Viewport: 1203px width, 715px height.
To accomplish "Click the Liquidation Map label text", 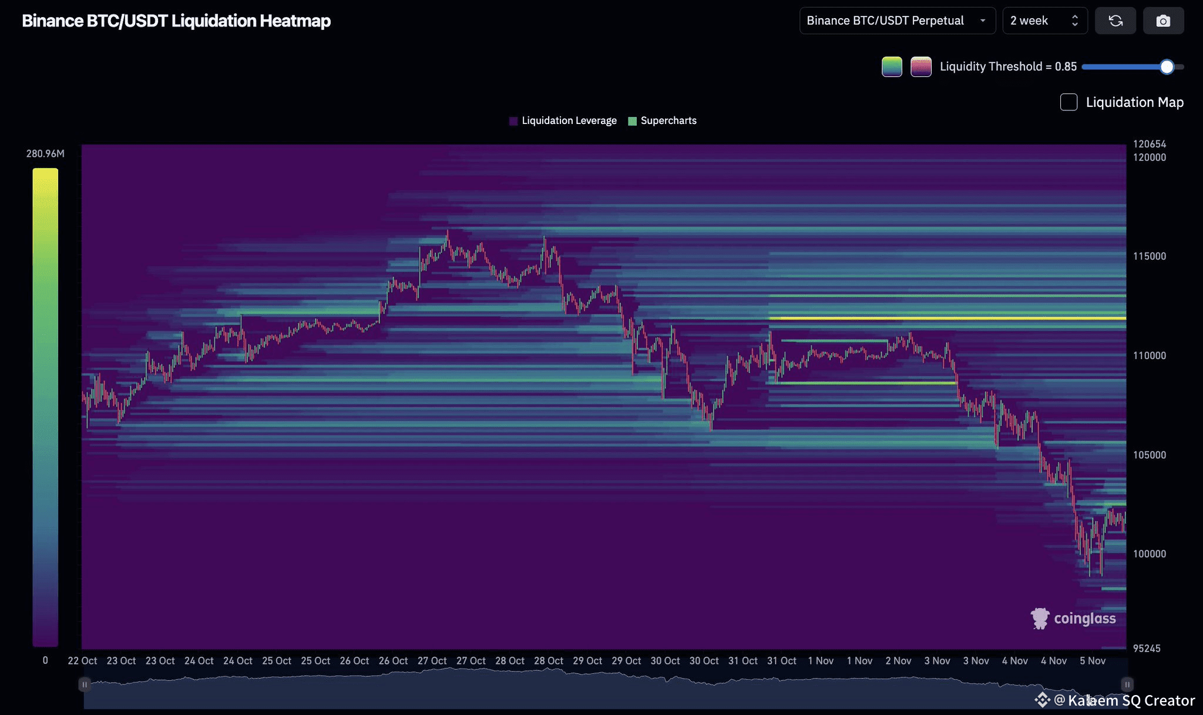I will (x=1134, y=102).
